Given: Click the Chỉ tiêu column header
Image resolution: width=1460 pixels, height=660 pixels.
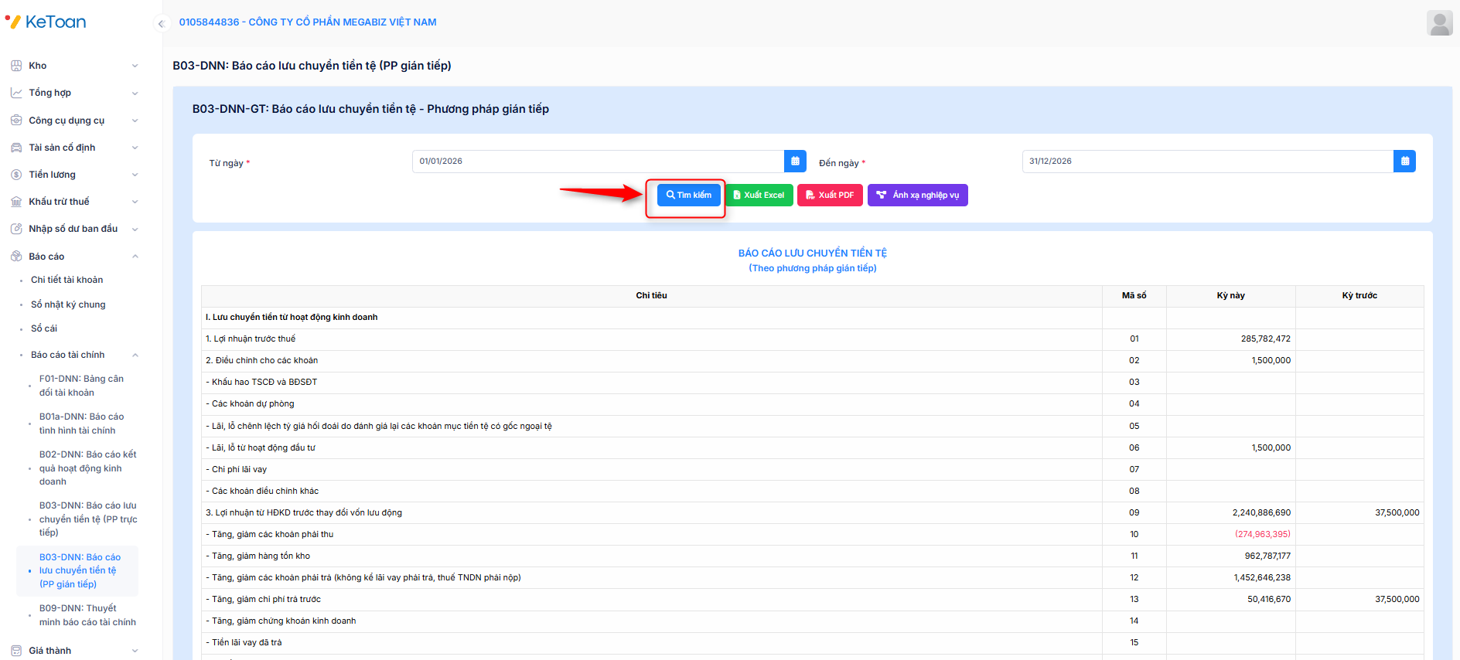Looking at the screenshot, I should tap(651, 296).
